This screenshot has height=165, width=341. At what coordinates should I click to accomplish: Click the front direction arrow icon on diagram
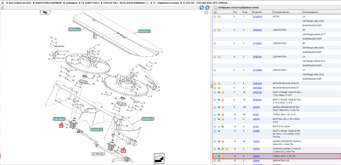coord(159,159)
